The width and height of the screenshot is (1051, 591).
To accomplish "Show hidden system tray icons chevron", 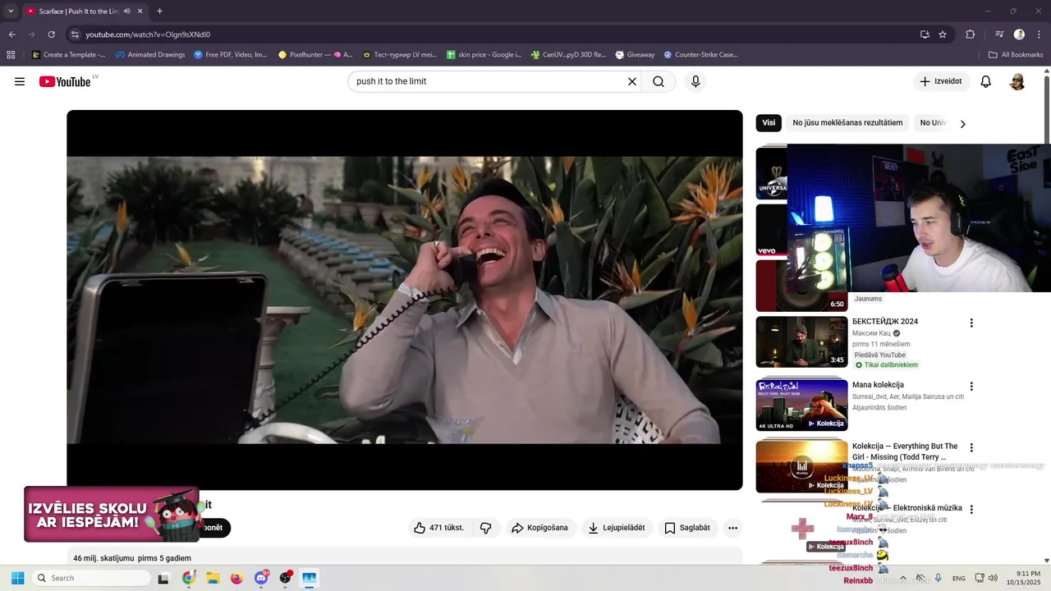I will point(903,578).
